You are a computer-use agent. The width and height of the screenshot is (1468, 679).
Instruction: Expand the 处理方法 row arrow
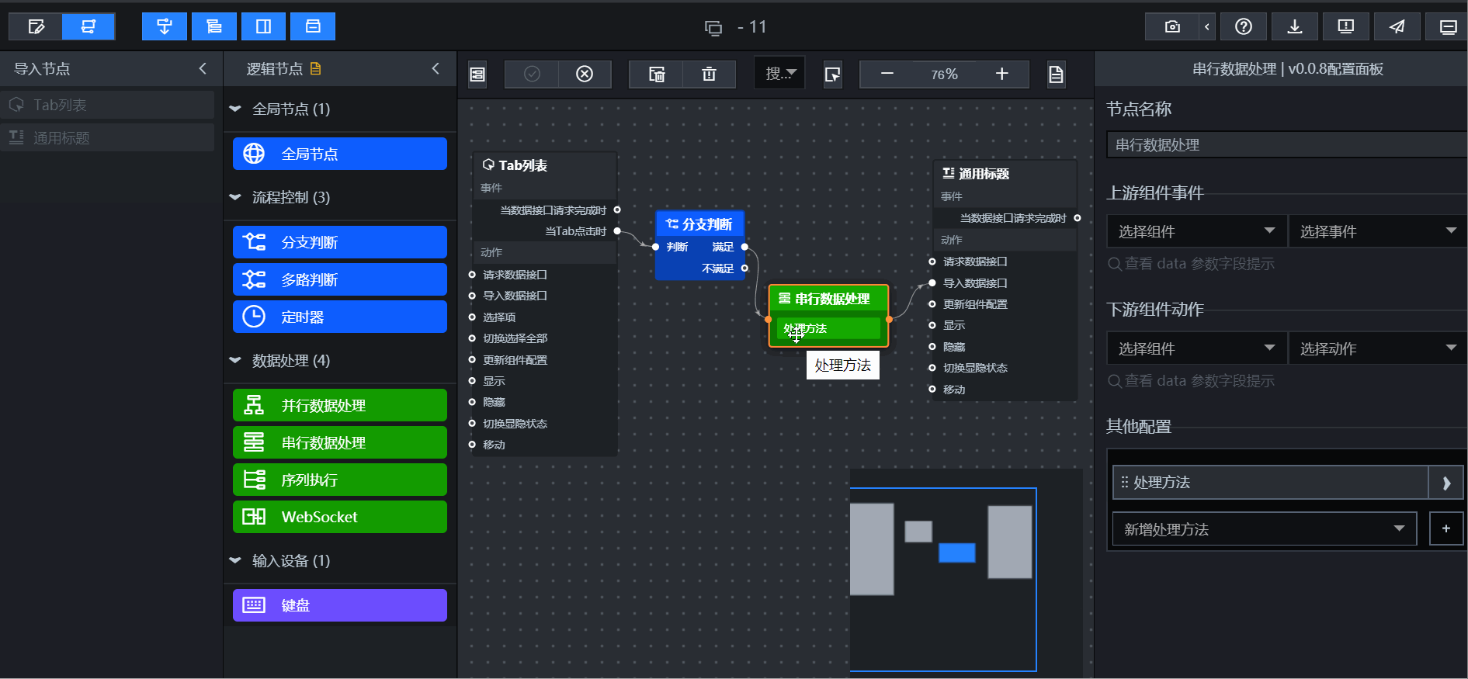(1446, 483)
